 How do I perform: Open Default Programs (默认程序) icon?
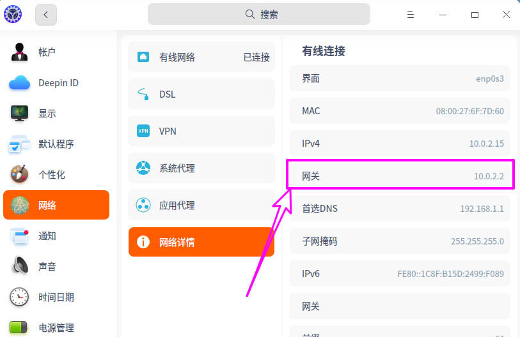tap(19, 144)
